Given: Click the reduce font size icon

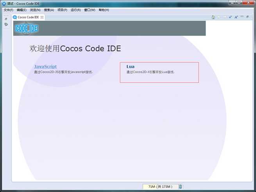Looking at the screenshot, I should tap(230, 17).
